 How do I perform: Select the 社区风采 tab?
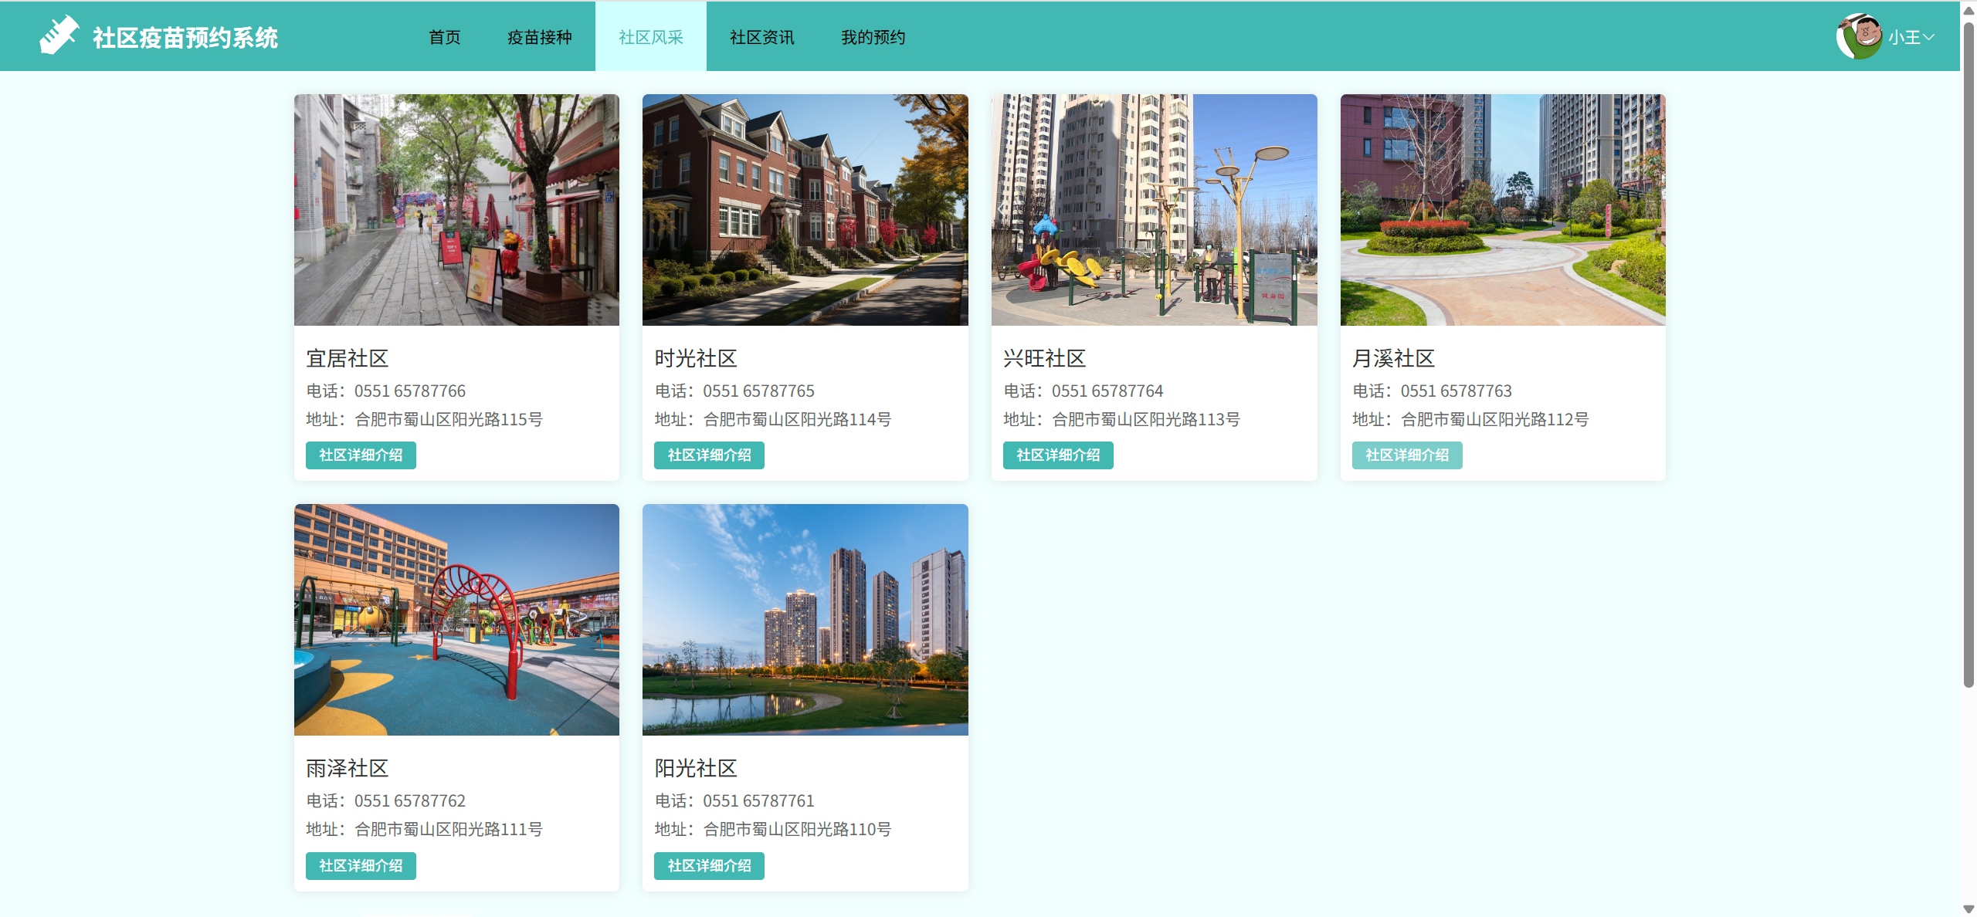pyautogui.click(x=650, y=37)
